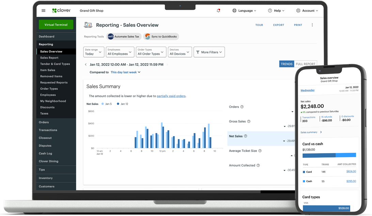
Task: Follow the partially paid orders link
Action: coord(171,96)
